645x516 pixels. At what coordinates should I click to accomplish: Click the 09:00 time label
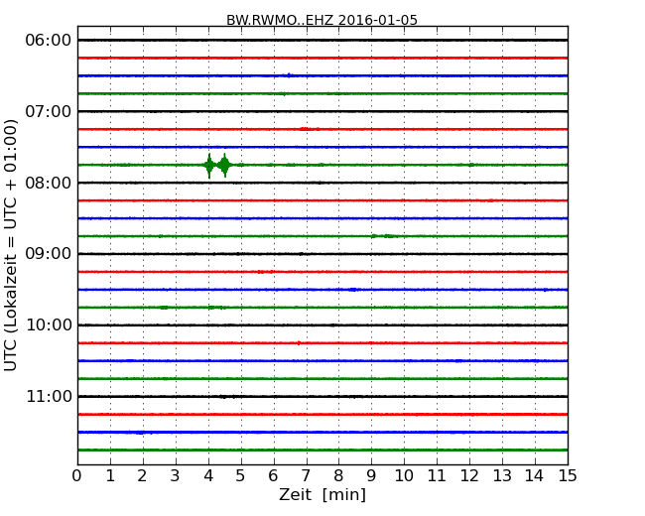pos(49,254)
